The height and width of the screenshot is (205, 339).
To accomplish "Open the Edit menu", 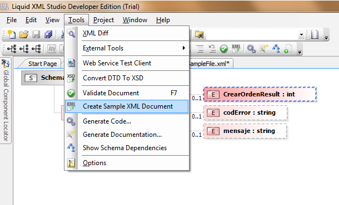I will tap(31, 20).
